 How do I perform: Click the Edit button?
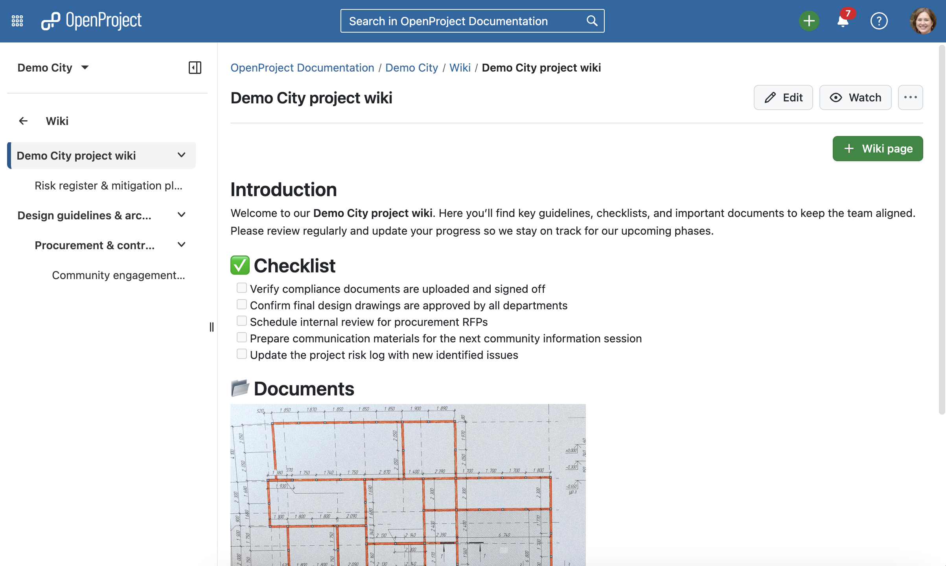pos(783,97)
